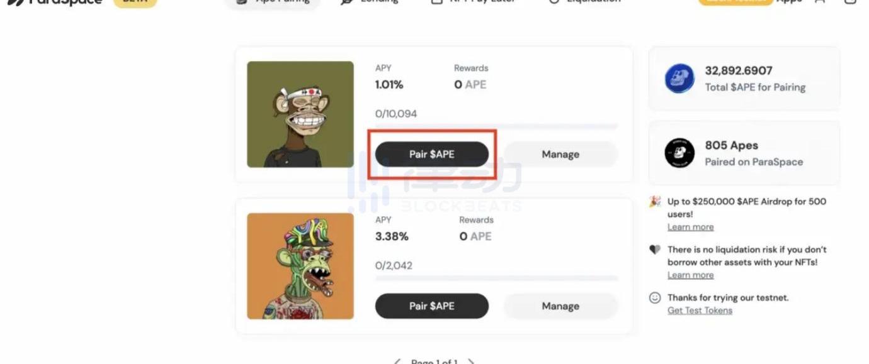869x364 pixels.
Task: Click the 0/10,094 pairing progress bar
Action: click(x=496, y=127)
